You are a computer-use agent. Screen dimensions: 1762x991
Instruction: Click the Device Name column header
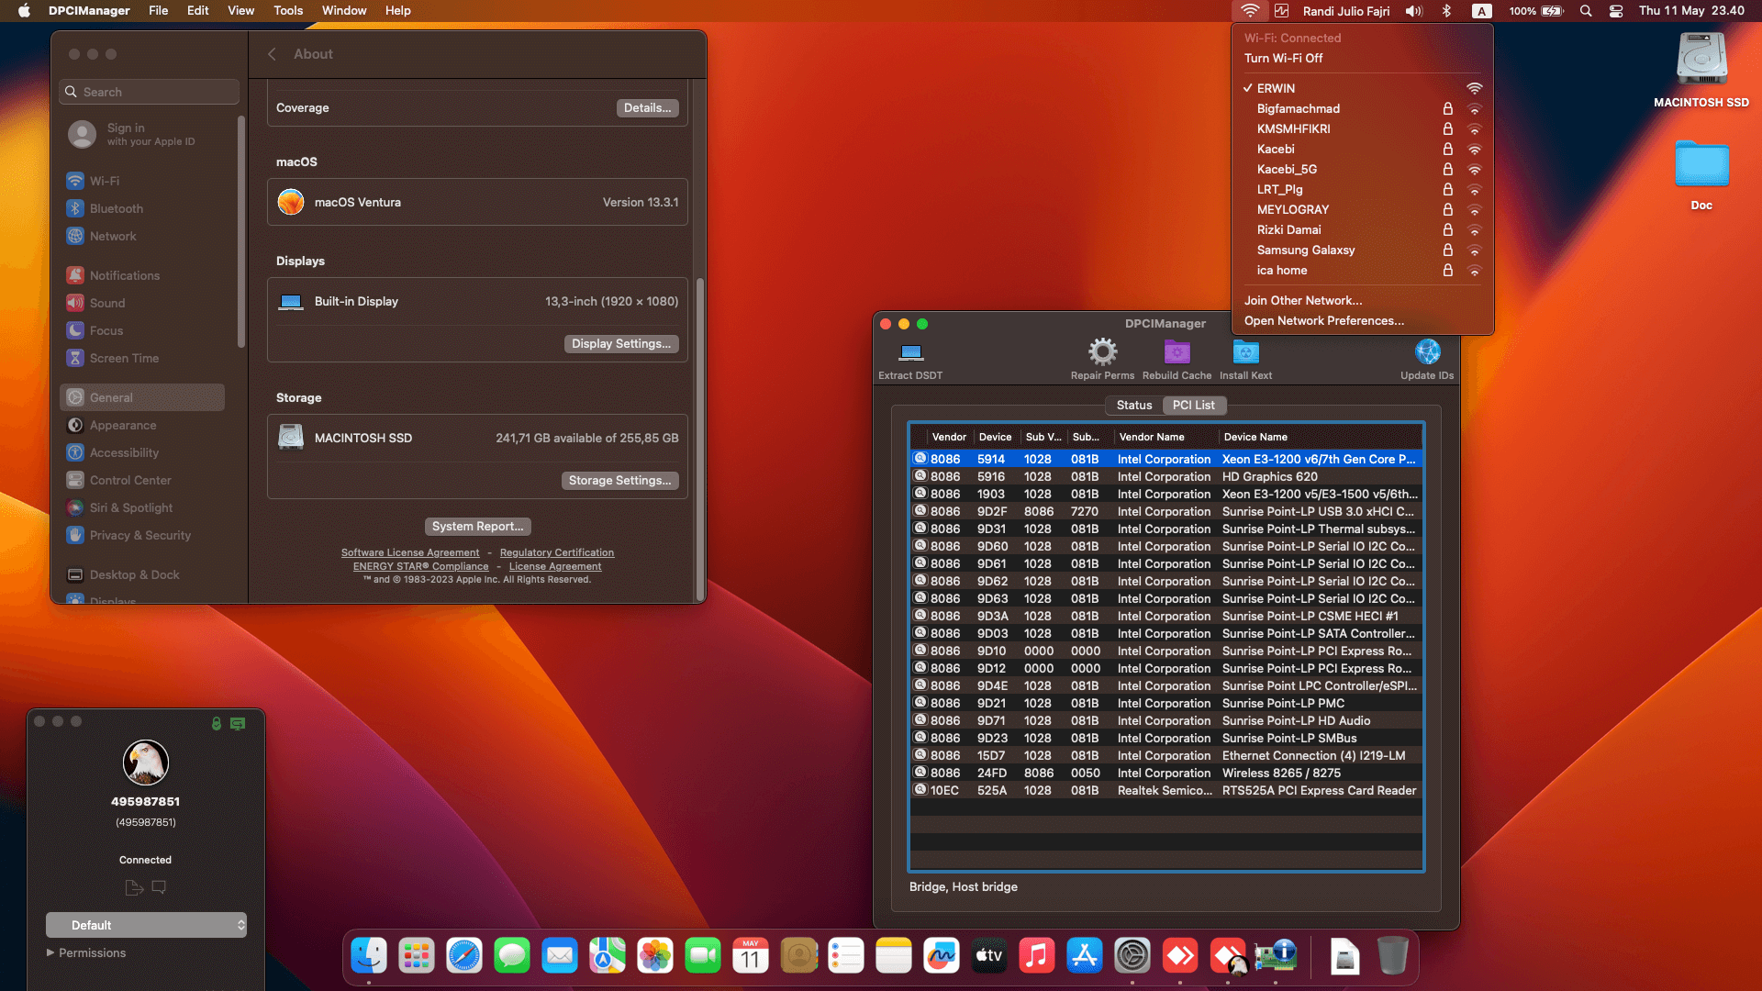coord(1320,437)
